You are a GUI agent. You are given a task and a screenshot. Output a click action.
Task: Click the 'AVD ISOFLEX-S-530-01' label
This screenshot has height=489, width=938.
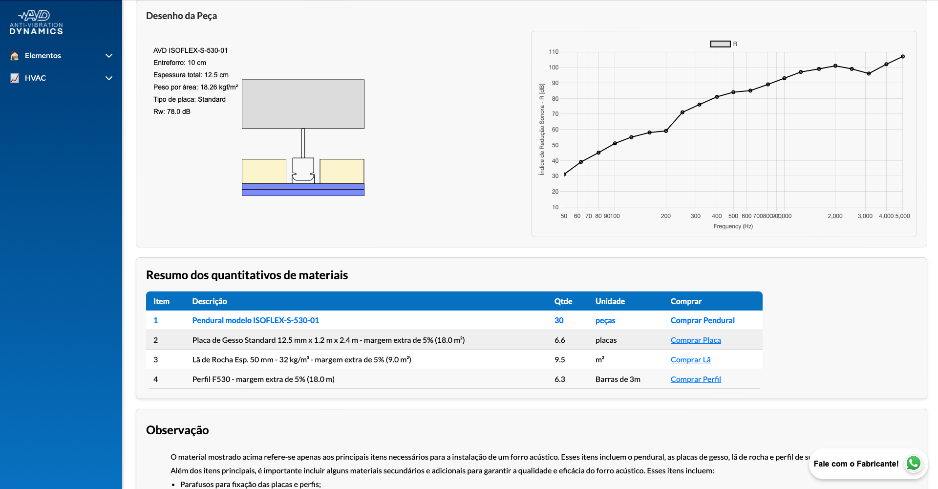[x=191, y=50]
